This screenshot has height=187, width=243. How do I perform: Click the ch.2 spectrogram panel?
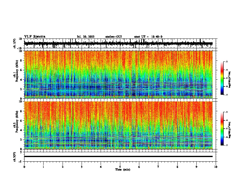click(x=121, y=125)
